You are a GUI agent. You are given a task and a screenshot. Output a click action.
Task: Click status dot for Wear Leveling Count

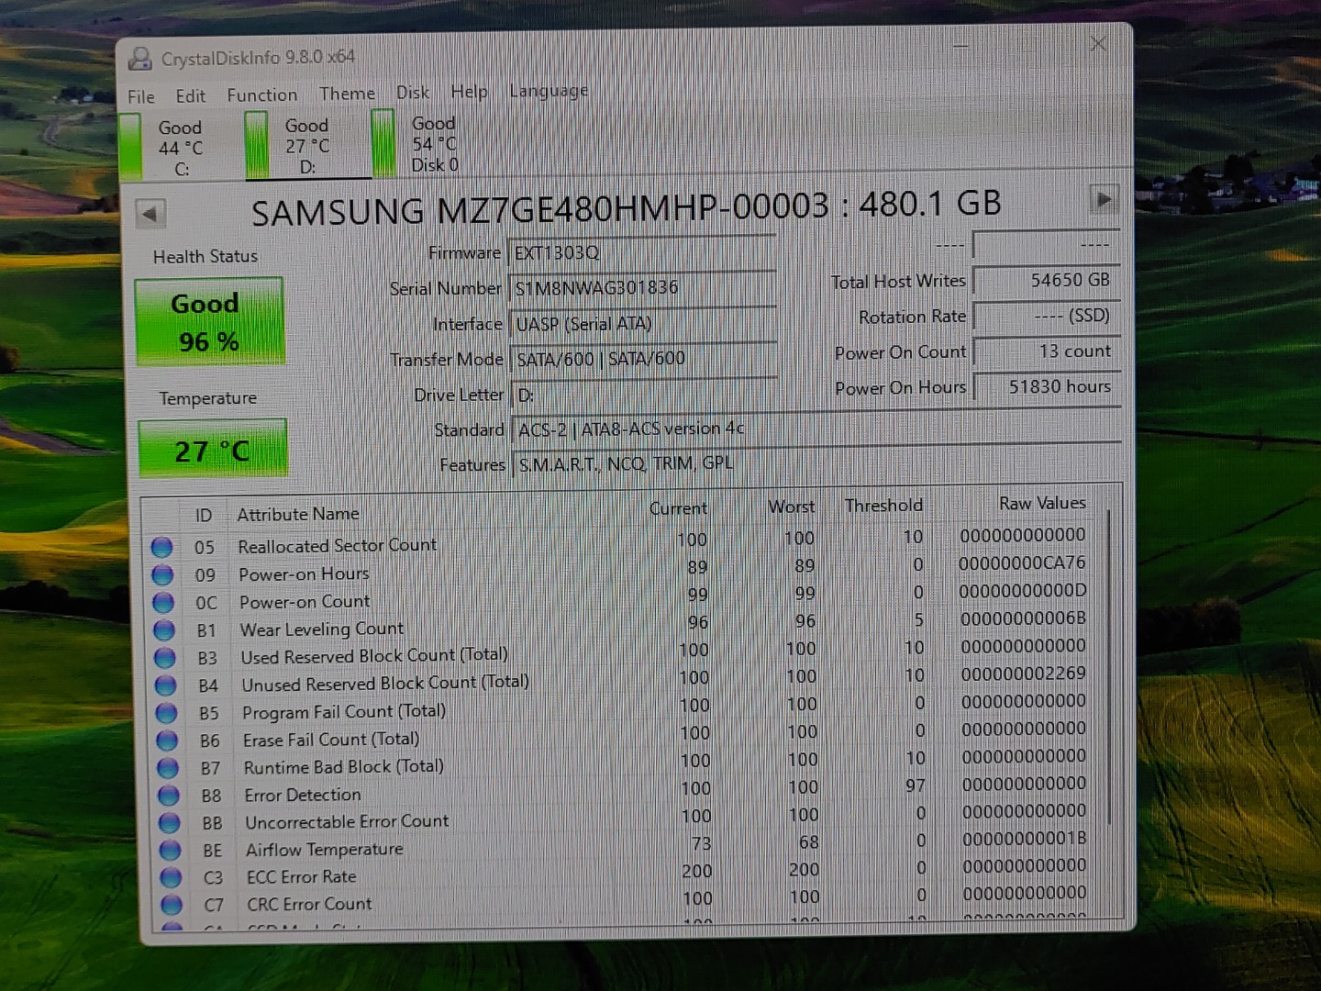(x=164, y=629)
